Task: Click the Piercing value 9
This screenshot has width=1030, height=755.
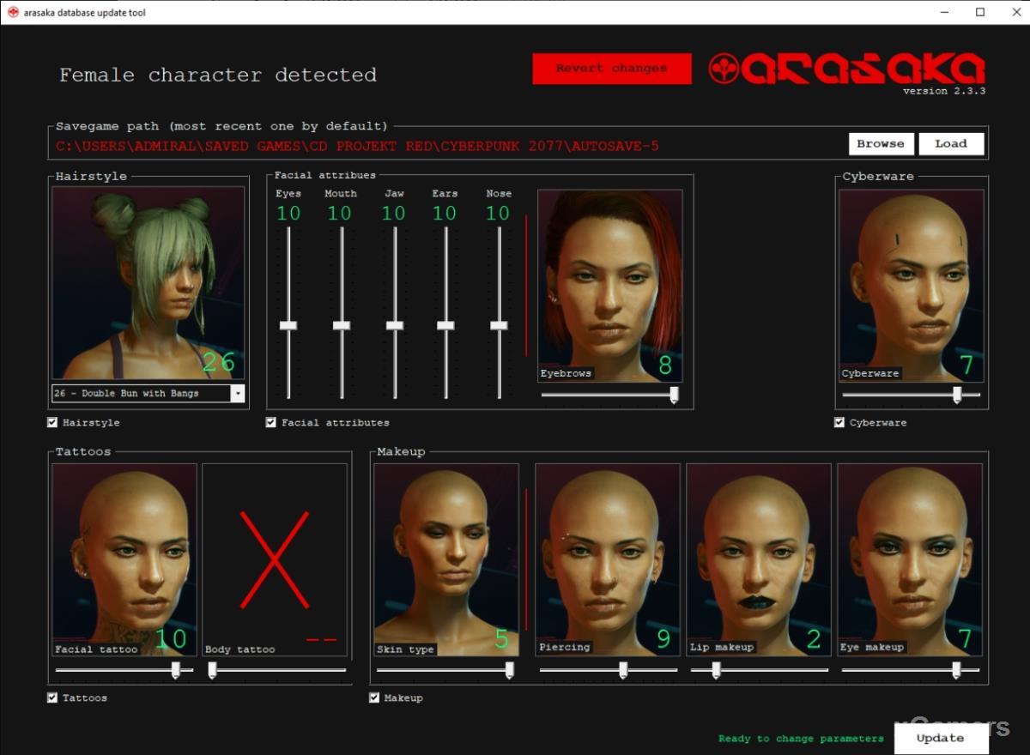Action: coord(663,639)
